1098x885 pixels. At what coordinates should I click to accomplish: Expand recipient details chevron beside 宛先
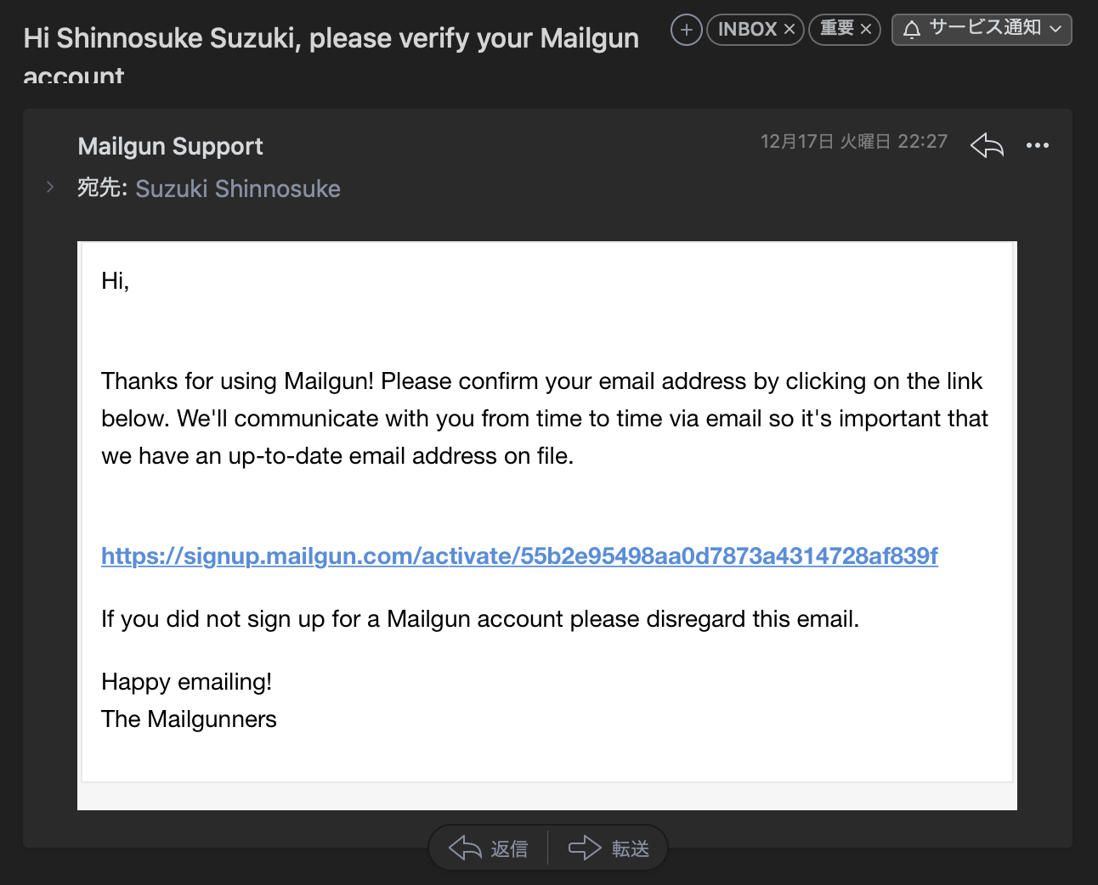[x=50, y=188]
